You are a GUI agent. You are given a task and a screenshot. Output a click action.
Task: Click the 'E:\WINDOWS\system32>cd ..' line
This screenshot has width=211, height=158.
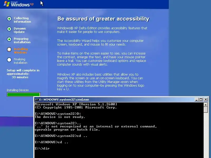pos(61,136)
